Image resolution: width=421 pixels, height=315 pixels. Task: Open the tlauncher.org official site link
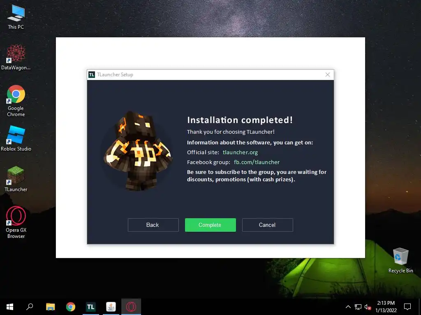pos(240,153)
